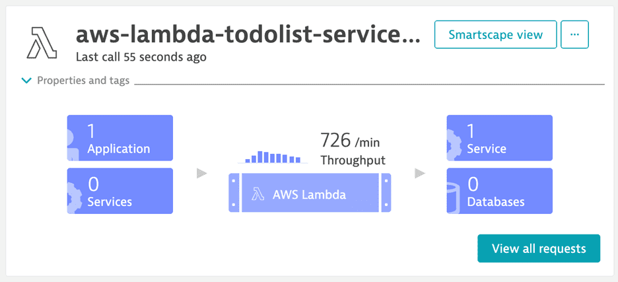Click the large Lambda logo icon
This screenshot has width=618, height=282.
42,44
